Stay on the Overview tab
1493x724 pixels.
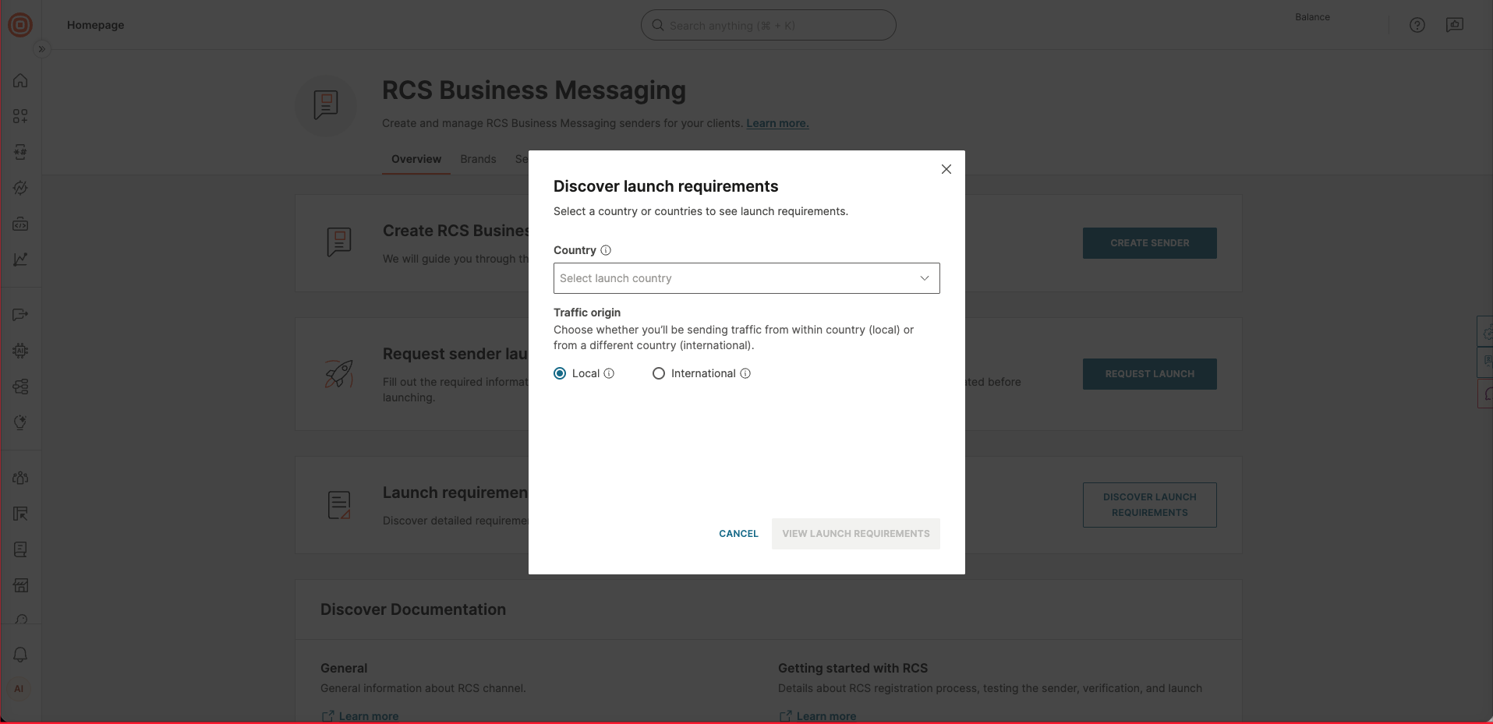416,159
